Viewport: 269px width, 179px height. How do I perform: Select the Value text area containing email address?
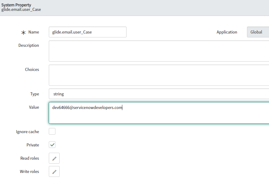click(x=136, y=113)
